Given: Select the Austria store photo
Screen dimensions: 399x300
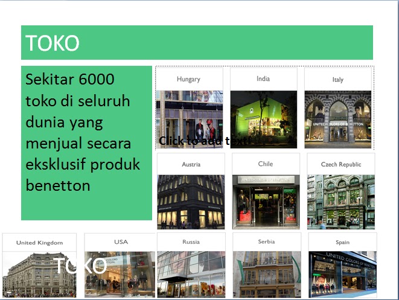Looking at the screenshot, I should tap(191, 202).
